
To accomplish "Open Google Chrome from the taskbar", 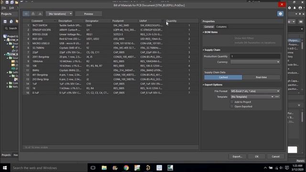I will tap(126, 168).
